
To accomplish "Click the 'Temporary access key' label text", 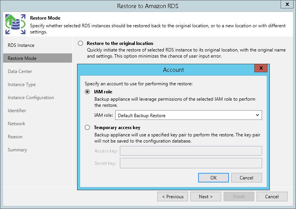I will (x=117, y=128).
